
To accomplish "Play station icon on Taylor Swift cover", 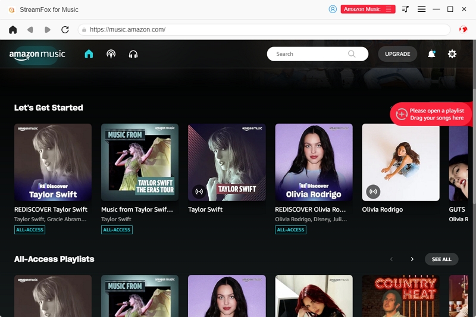I will click(199, 192).
